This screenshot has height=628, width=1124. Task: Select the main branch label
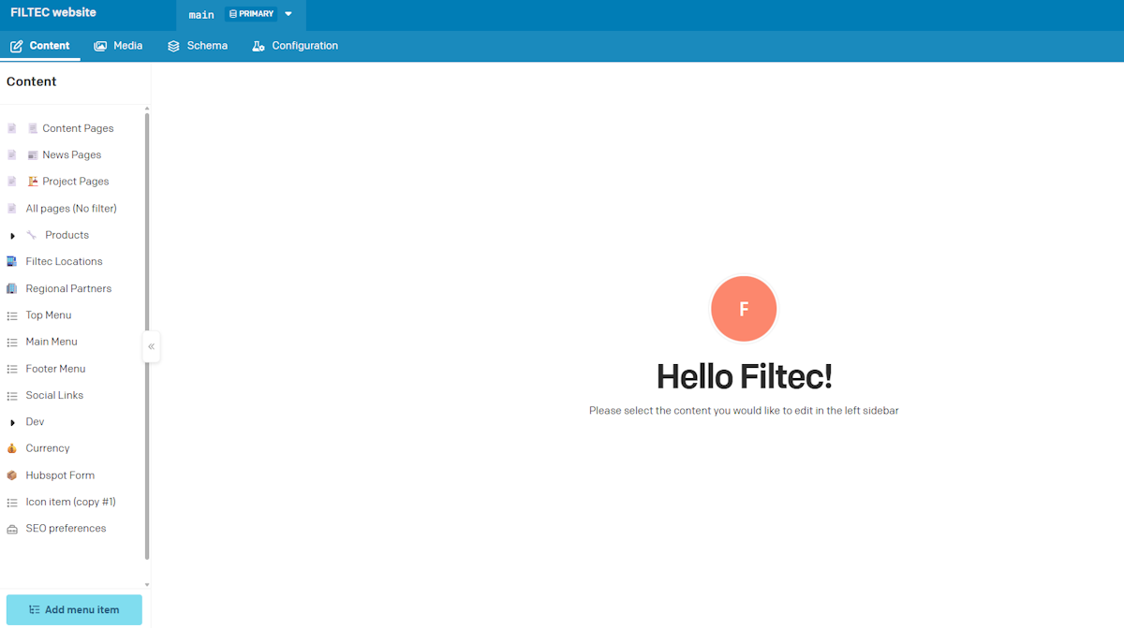click(x=201, y=15)
